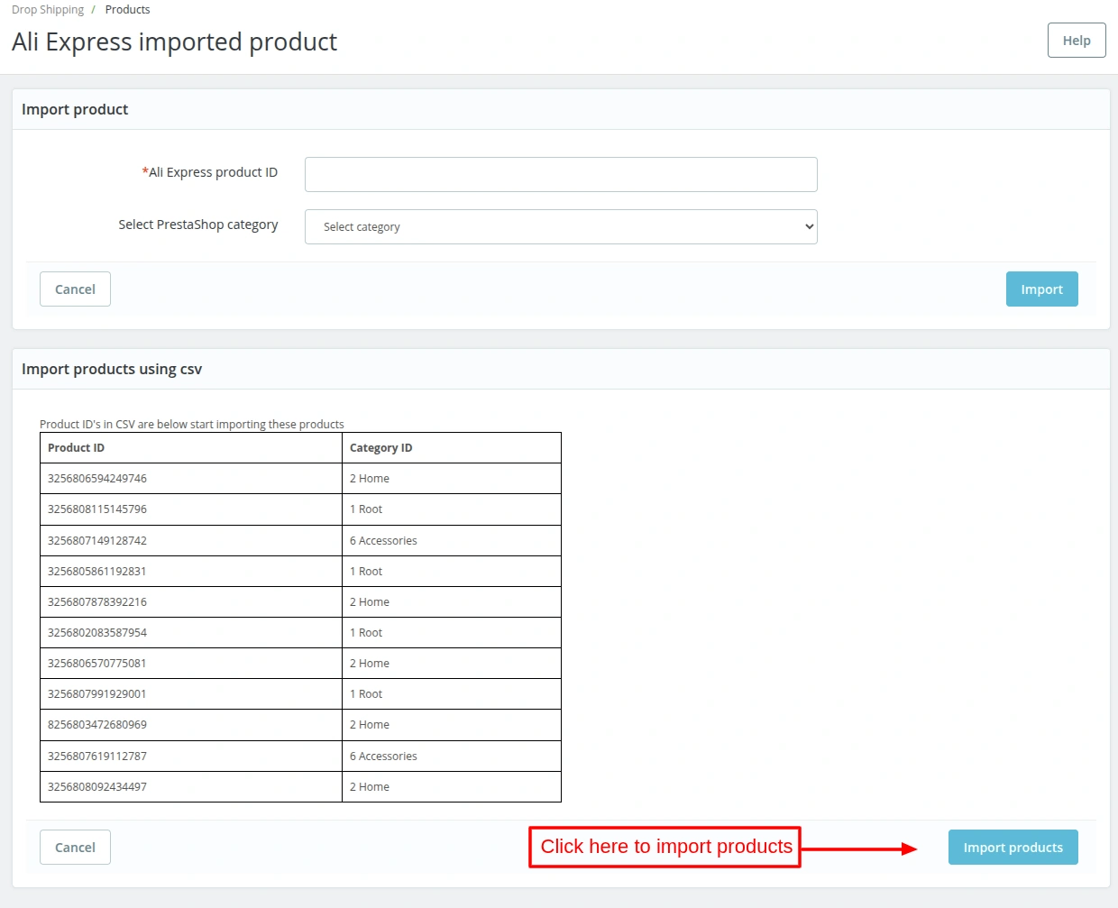The width and height of the screenshot is (1118, 908).
Task: Click the Import products using csv header
Action: coord(112,369)
